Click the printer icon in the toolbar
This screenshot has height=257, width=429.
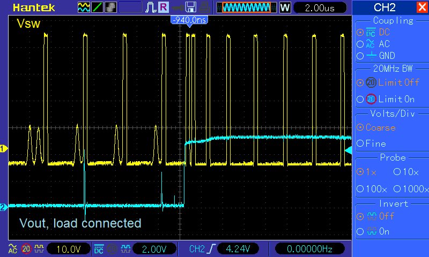[x=204, y=7]
